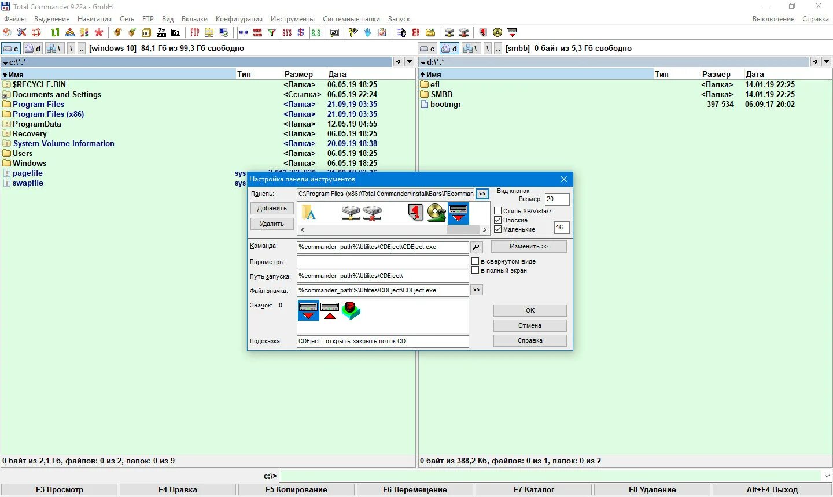Image resolution: width=833 pixels, height=497 pixels.
Task: Open the command line history dropdown
Action: [x=826, y=476]
